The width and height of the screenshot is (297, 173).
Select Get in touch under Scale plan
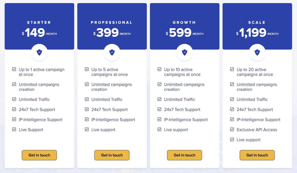[x=257, y=155]
